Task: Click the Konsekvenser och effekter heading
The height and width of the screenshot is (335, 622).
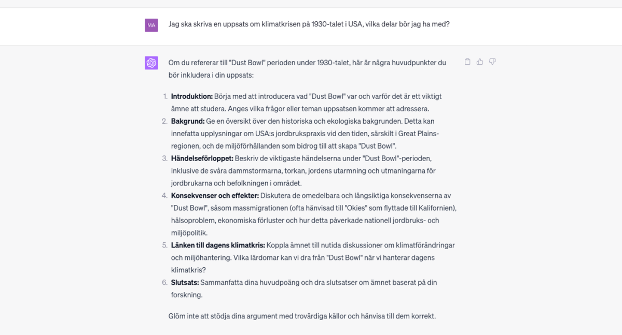Action: point(215,196)
